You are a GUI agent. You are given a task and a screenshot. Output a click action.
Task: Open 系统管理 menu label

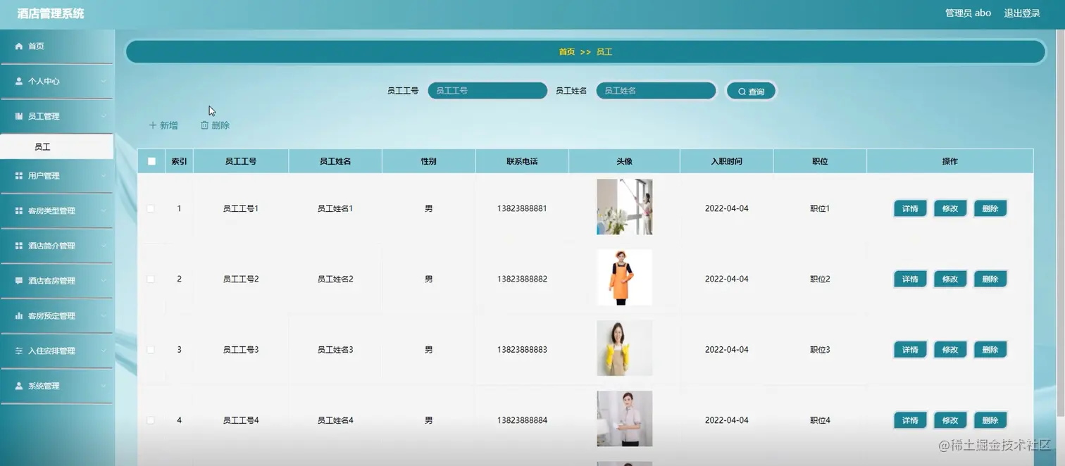pyautogui.click(x=44, y=386)
